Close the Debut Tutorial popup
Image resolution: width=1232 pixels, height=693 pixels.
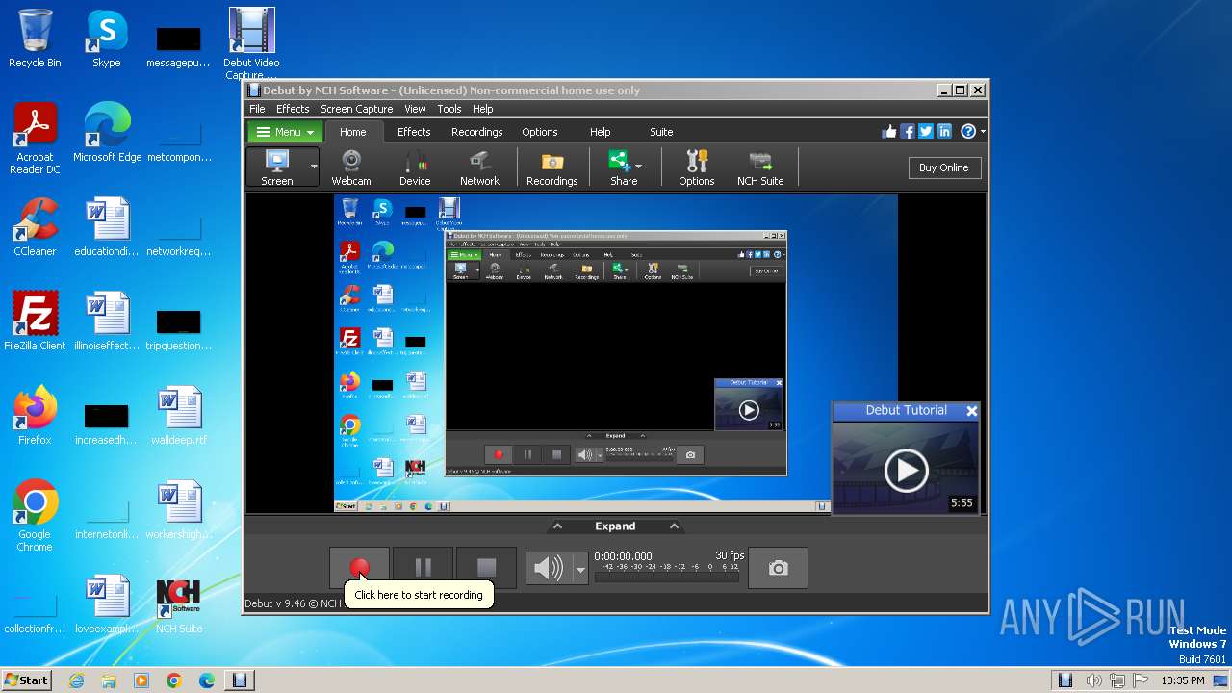(971, 411)
